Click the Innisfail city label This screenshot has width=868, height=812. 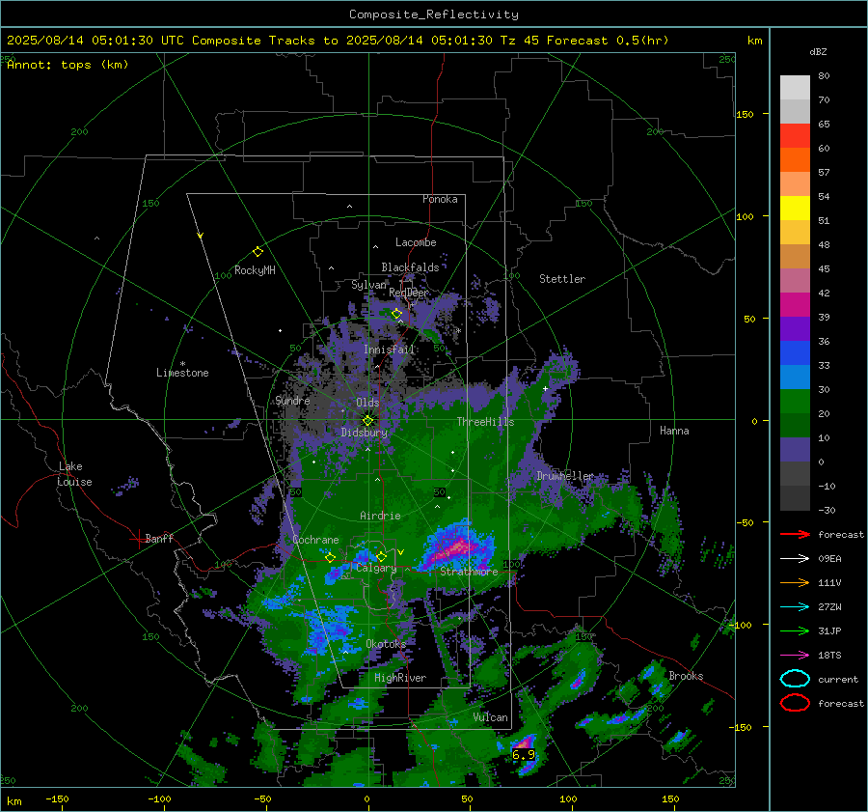coord(389,350)
